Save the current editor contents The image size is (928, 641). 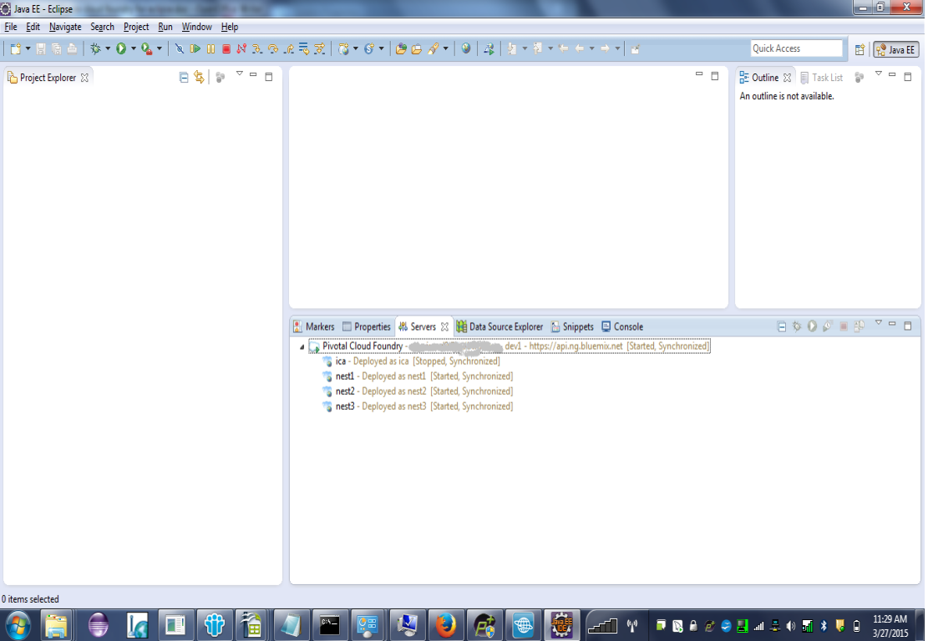click(40, 48)
